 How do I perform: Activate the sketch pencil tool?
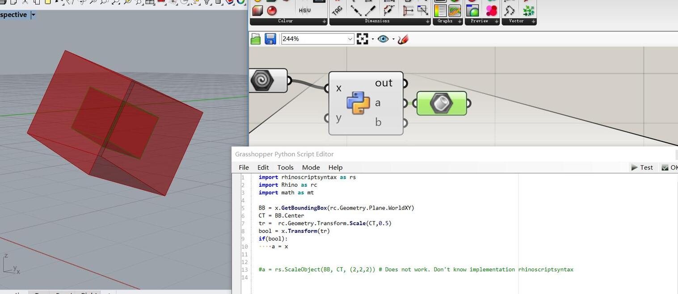point(403,39)
